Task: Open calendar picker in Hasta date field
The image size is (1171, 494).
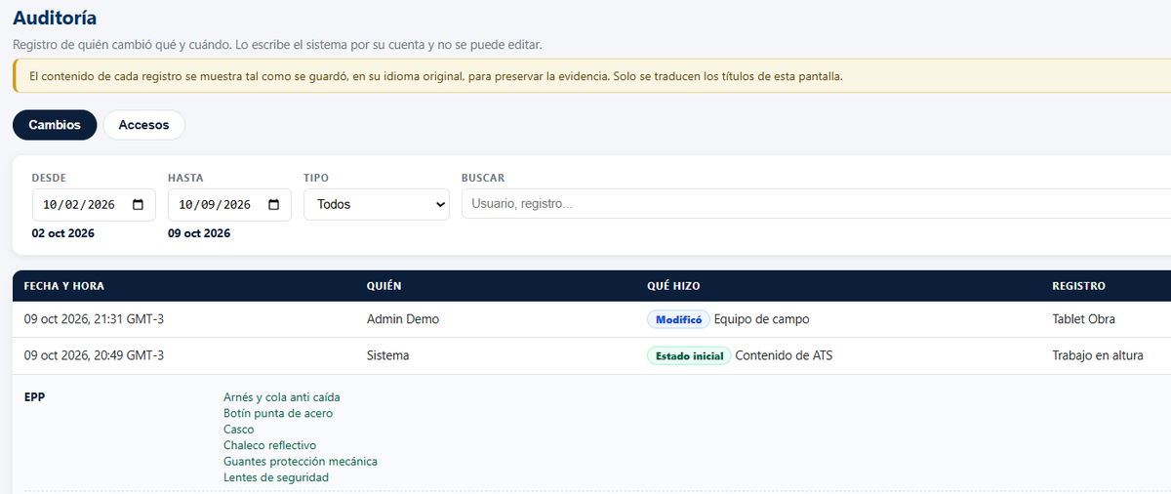Action: click(x=273, y=205)
